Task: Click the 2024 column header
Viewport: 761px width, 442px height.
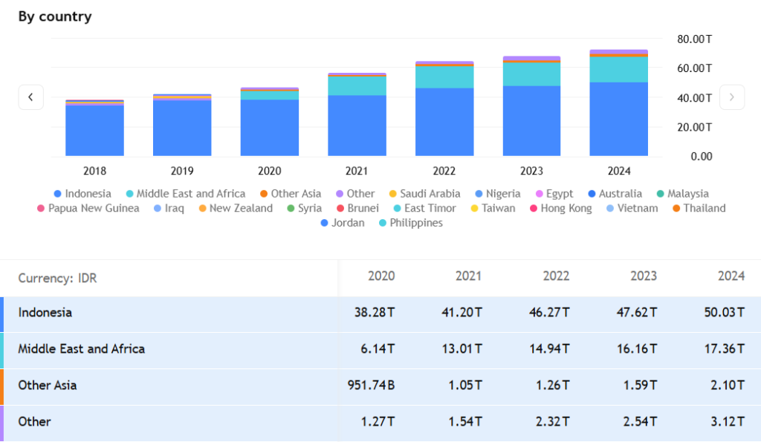Action: [x=731, y=276]
